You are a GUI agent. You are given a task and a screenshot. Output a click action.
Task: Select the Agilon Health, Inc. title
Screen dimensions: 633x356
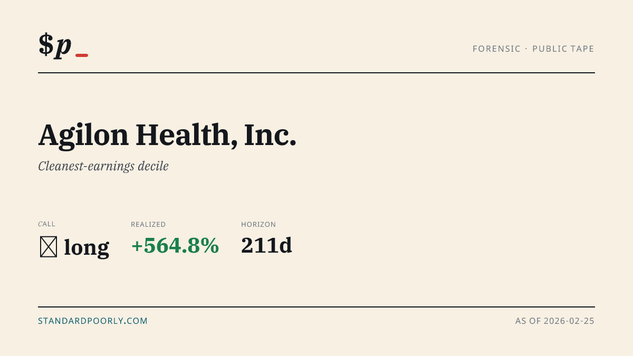tap(167, 135)
